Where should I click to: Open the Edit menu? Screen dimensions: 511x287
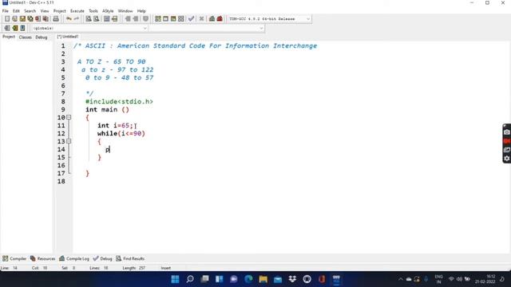16,11
